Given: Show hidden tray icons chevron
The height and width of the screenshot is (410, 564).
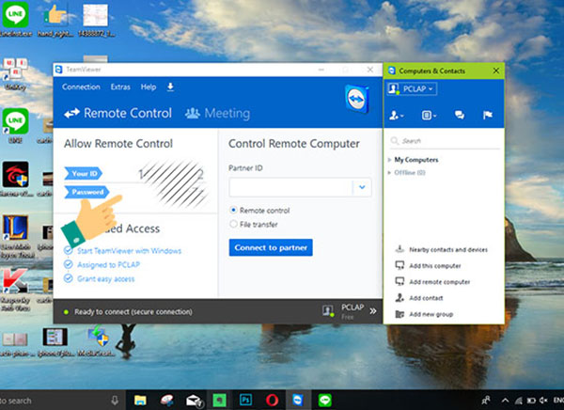Looking at the screenshot, I should (x=505, y=401).
